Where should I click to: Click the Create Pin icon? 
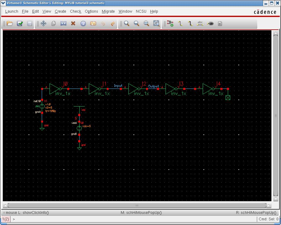pos(210,23)
